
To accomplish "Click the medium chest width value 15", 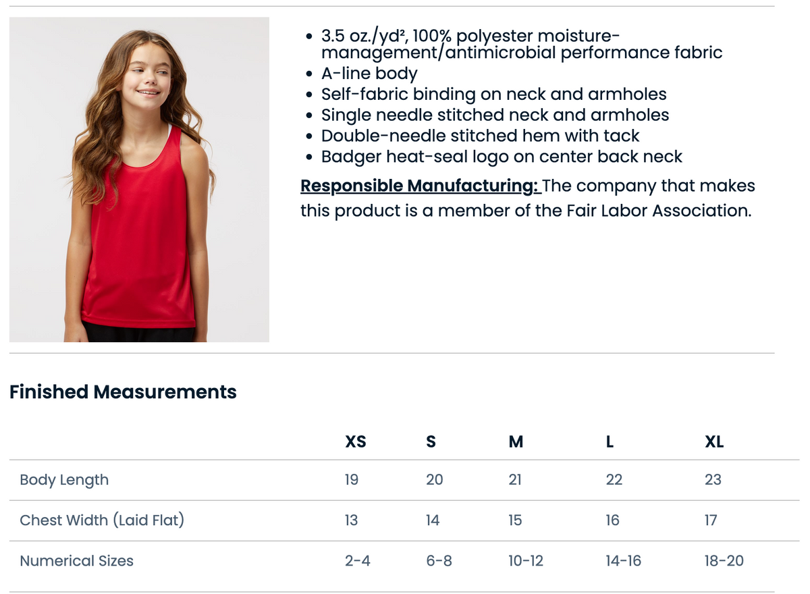I will tap(515, 520).
